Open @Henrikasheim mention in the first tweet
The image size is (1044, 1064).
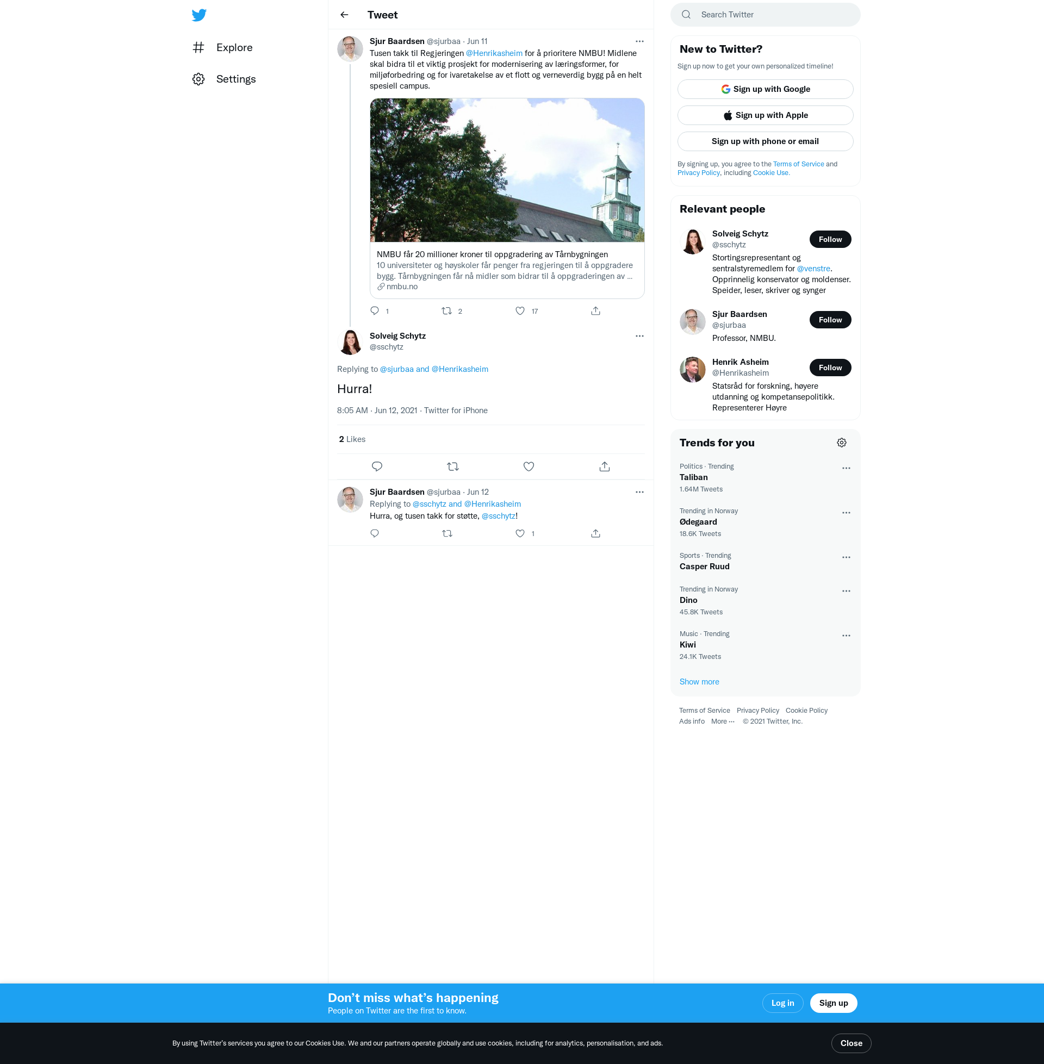(x=494, y=53)
